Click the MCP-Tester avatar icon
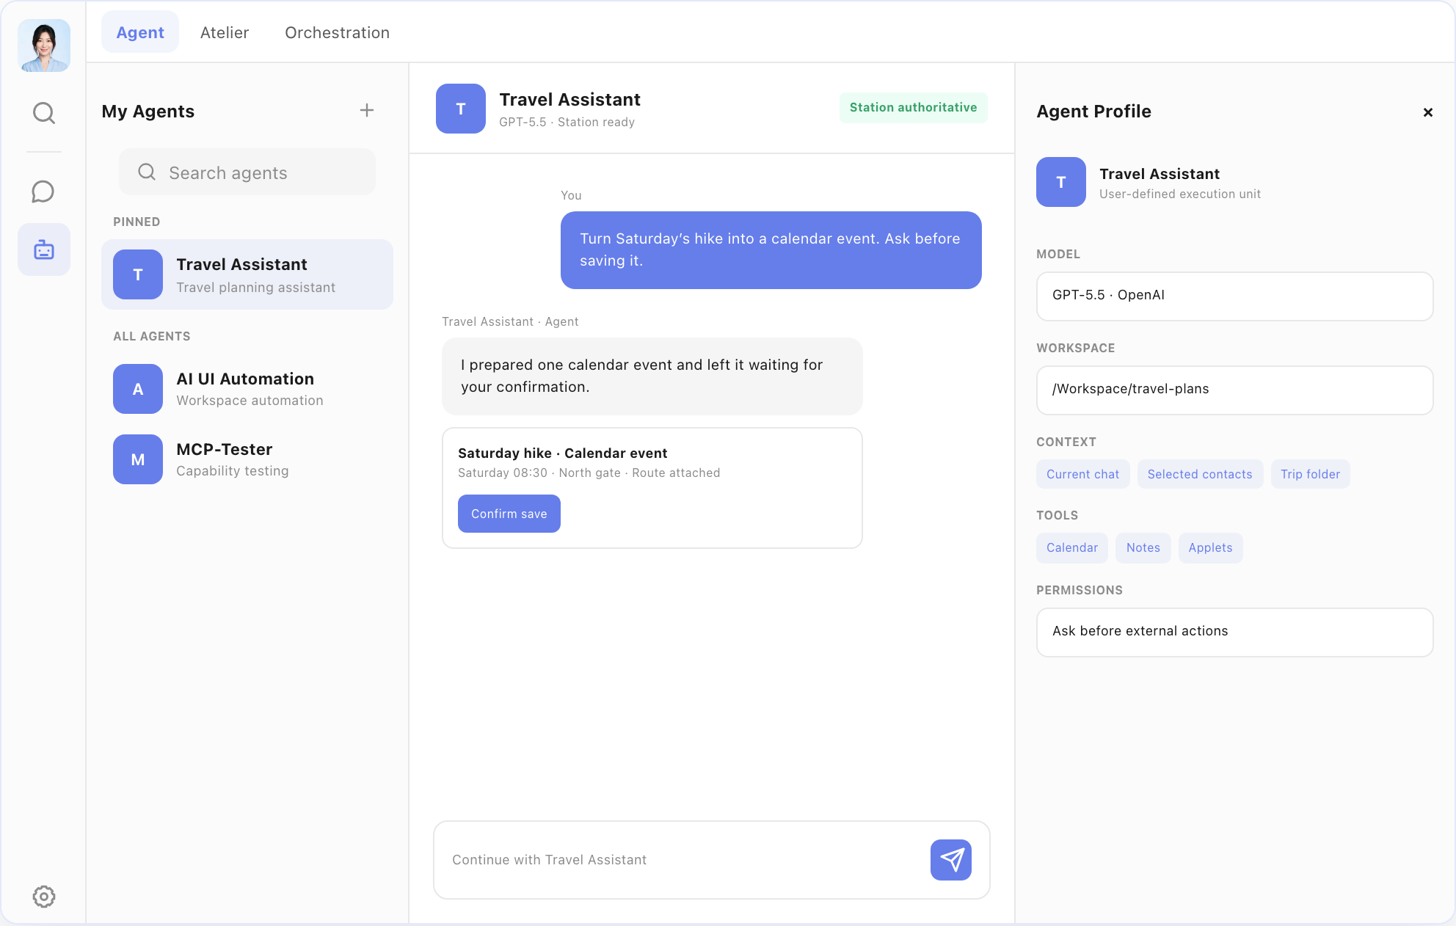Image resolution: width=1456 pixels, height=926 pixels. pos(138,459)
